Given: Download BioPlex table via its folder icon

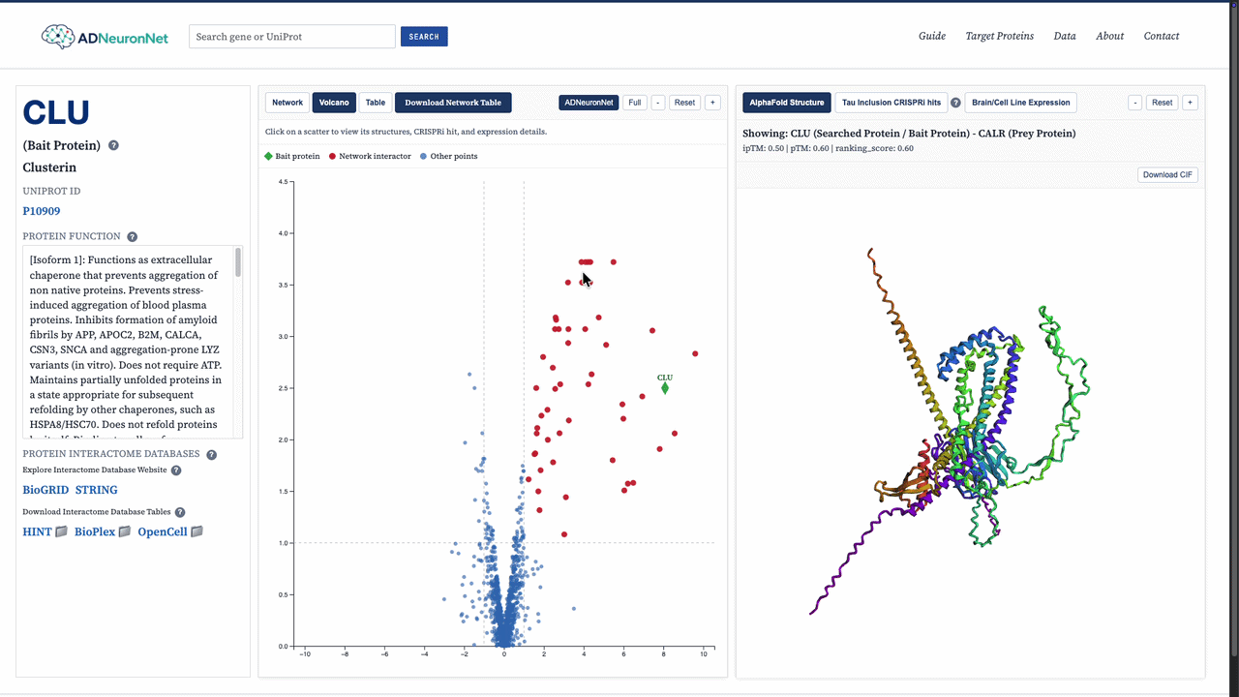Looking at the screenshot, I should click(124, 531).
